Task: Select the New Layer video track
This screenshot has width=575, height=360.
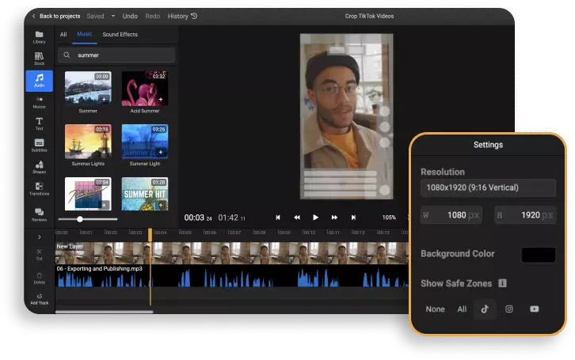Action: (x=232, y=252)
